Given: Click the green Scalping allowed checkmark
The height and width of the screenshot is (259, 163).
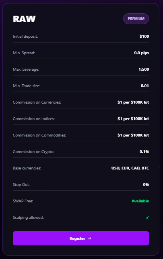Looking at the screenshot, I should (147, 217).
